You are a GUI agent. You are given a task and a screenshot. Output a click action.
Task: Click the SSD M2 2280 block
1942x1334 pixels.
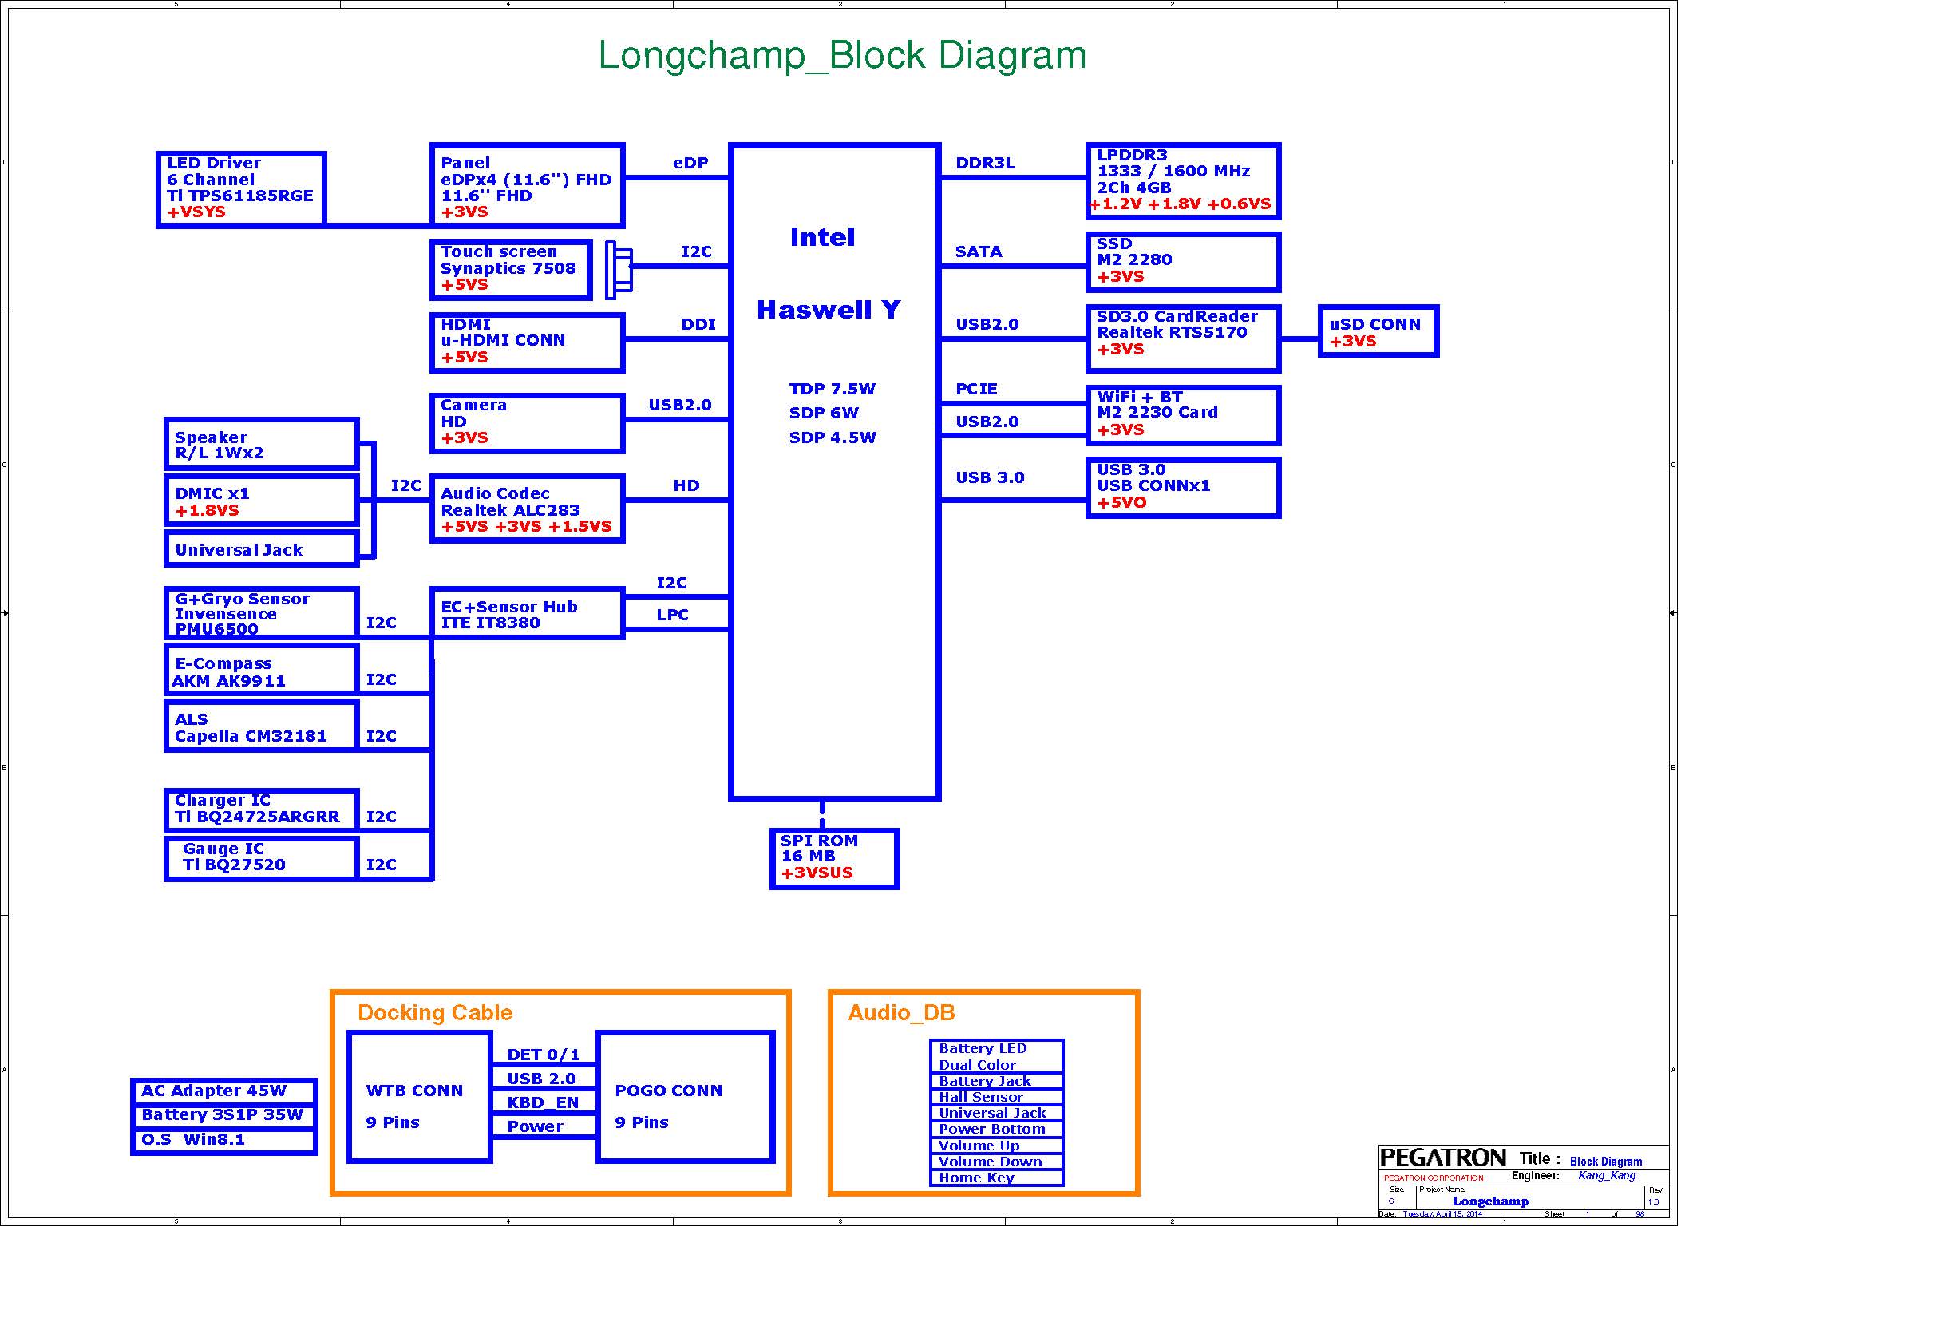click(x=1182, y=262)
